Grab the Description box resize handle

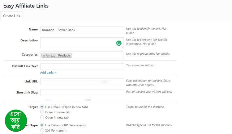tap(123, 47)
